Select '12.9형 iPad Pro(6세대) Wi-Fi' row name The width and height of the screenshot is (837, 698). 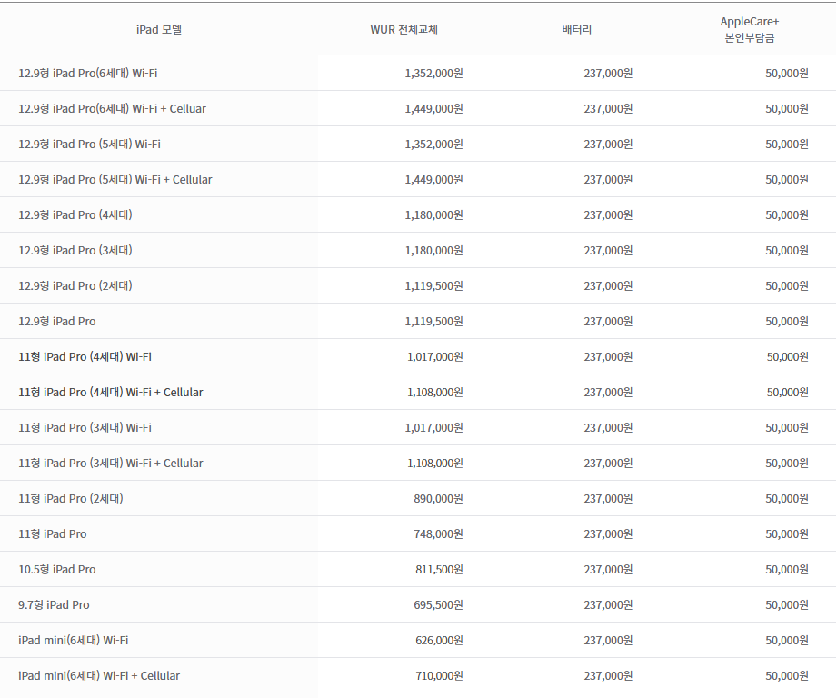coord(87,73)
